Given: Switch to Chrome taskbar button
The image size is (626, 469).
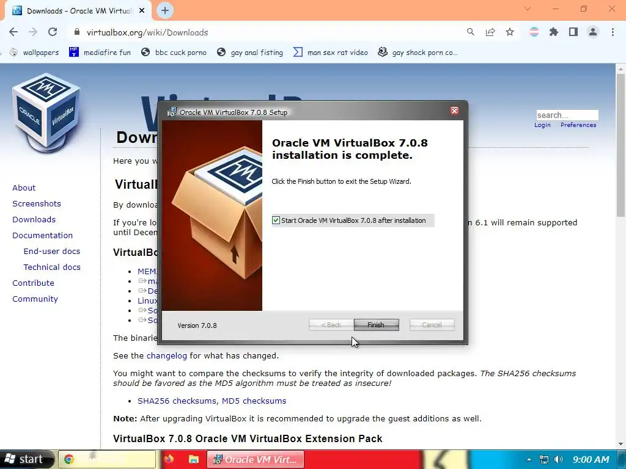Looking at the screenshot, I should [107, 459].
